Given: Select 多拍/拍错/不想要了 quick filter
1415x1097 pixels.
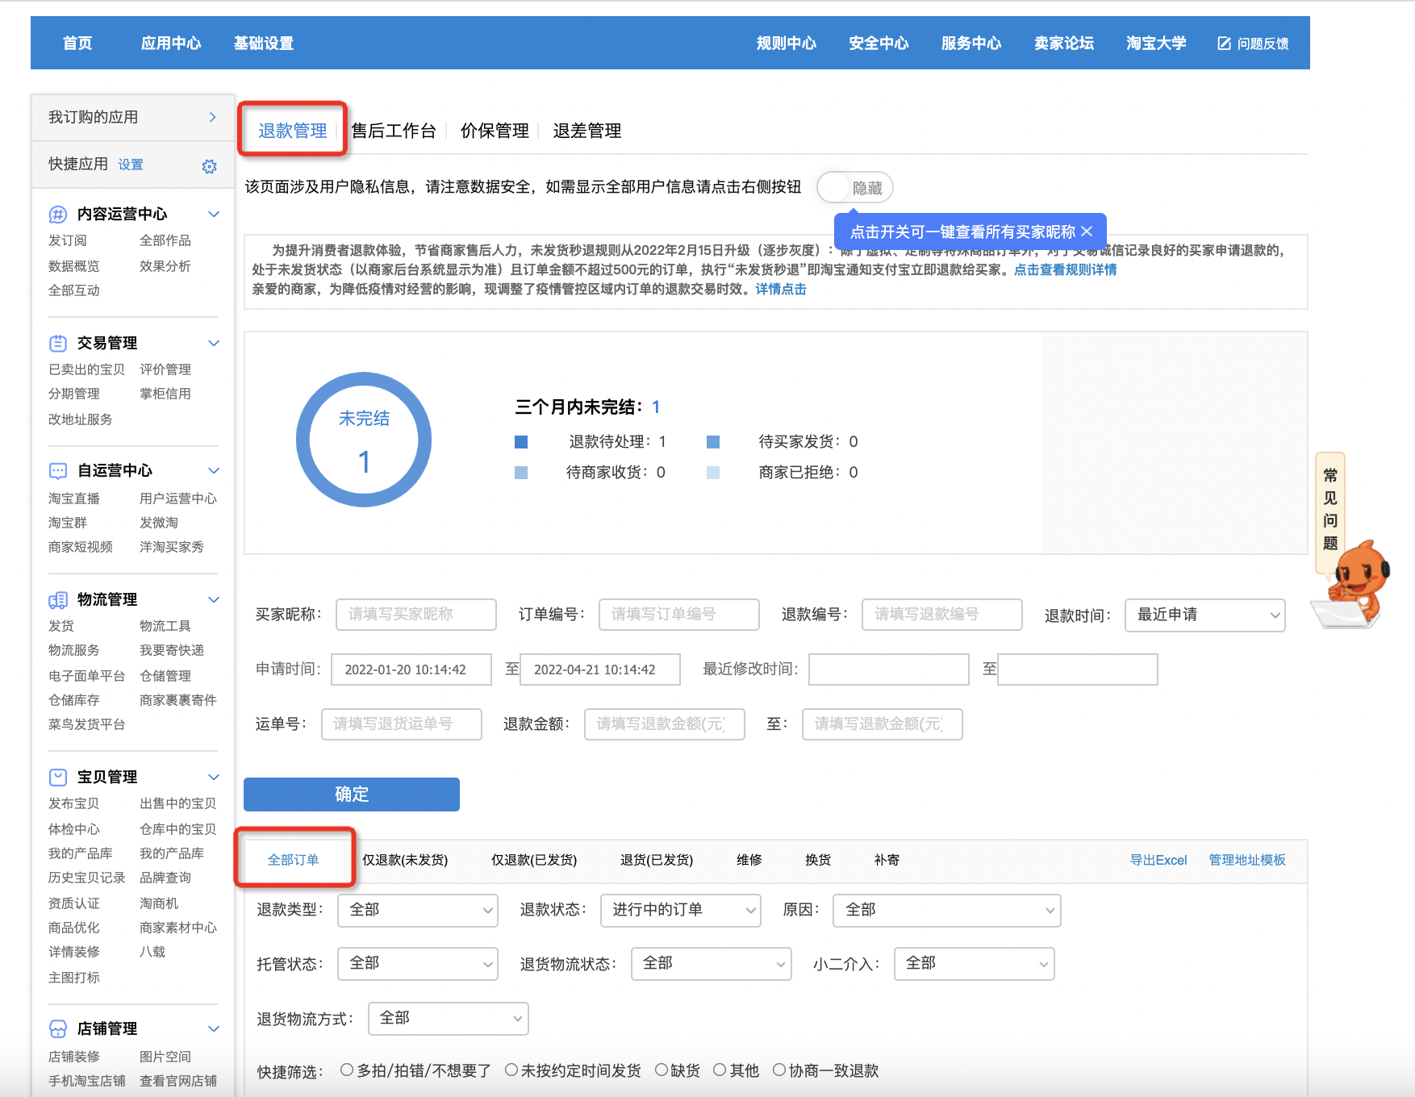Looking at the screenshot, I should click(x=347, y=1070).
